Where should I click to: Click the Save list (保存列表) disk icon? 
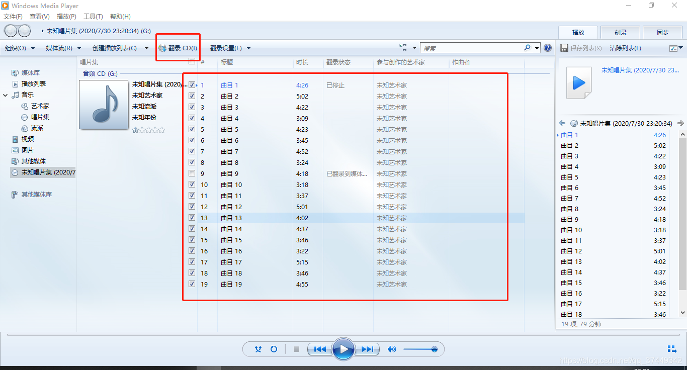564,48
